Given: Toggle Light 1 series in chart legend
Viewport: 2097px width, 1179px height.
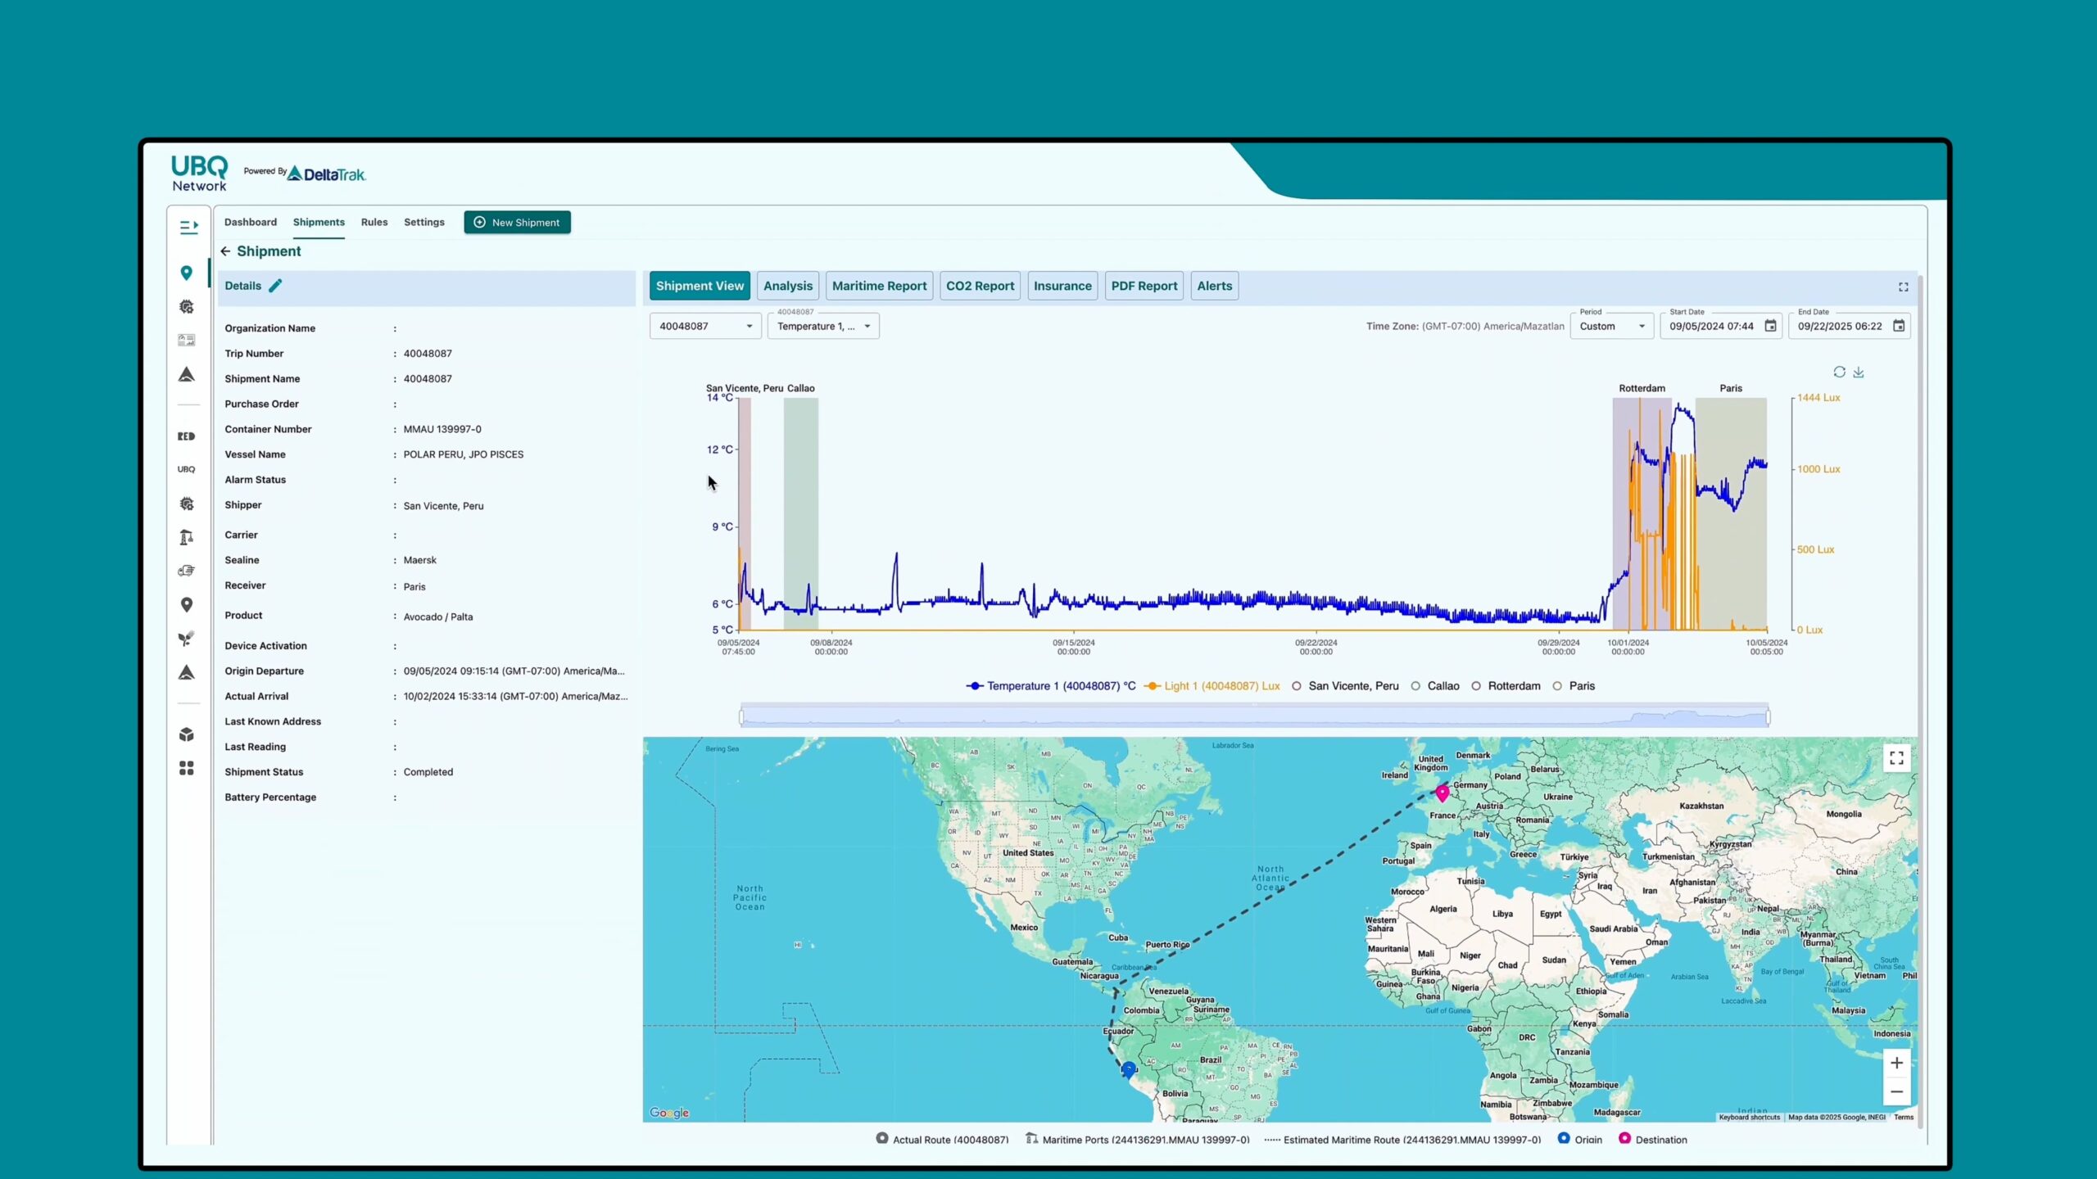Looking at the screenshot, I should pyautogui.click(x=1214, y=686).
